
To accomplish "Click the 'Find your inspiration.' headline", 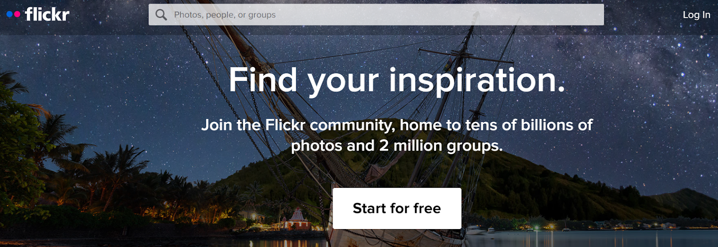I will (x=397, y=80).
